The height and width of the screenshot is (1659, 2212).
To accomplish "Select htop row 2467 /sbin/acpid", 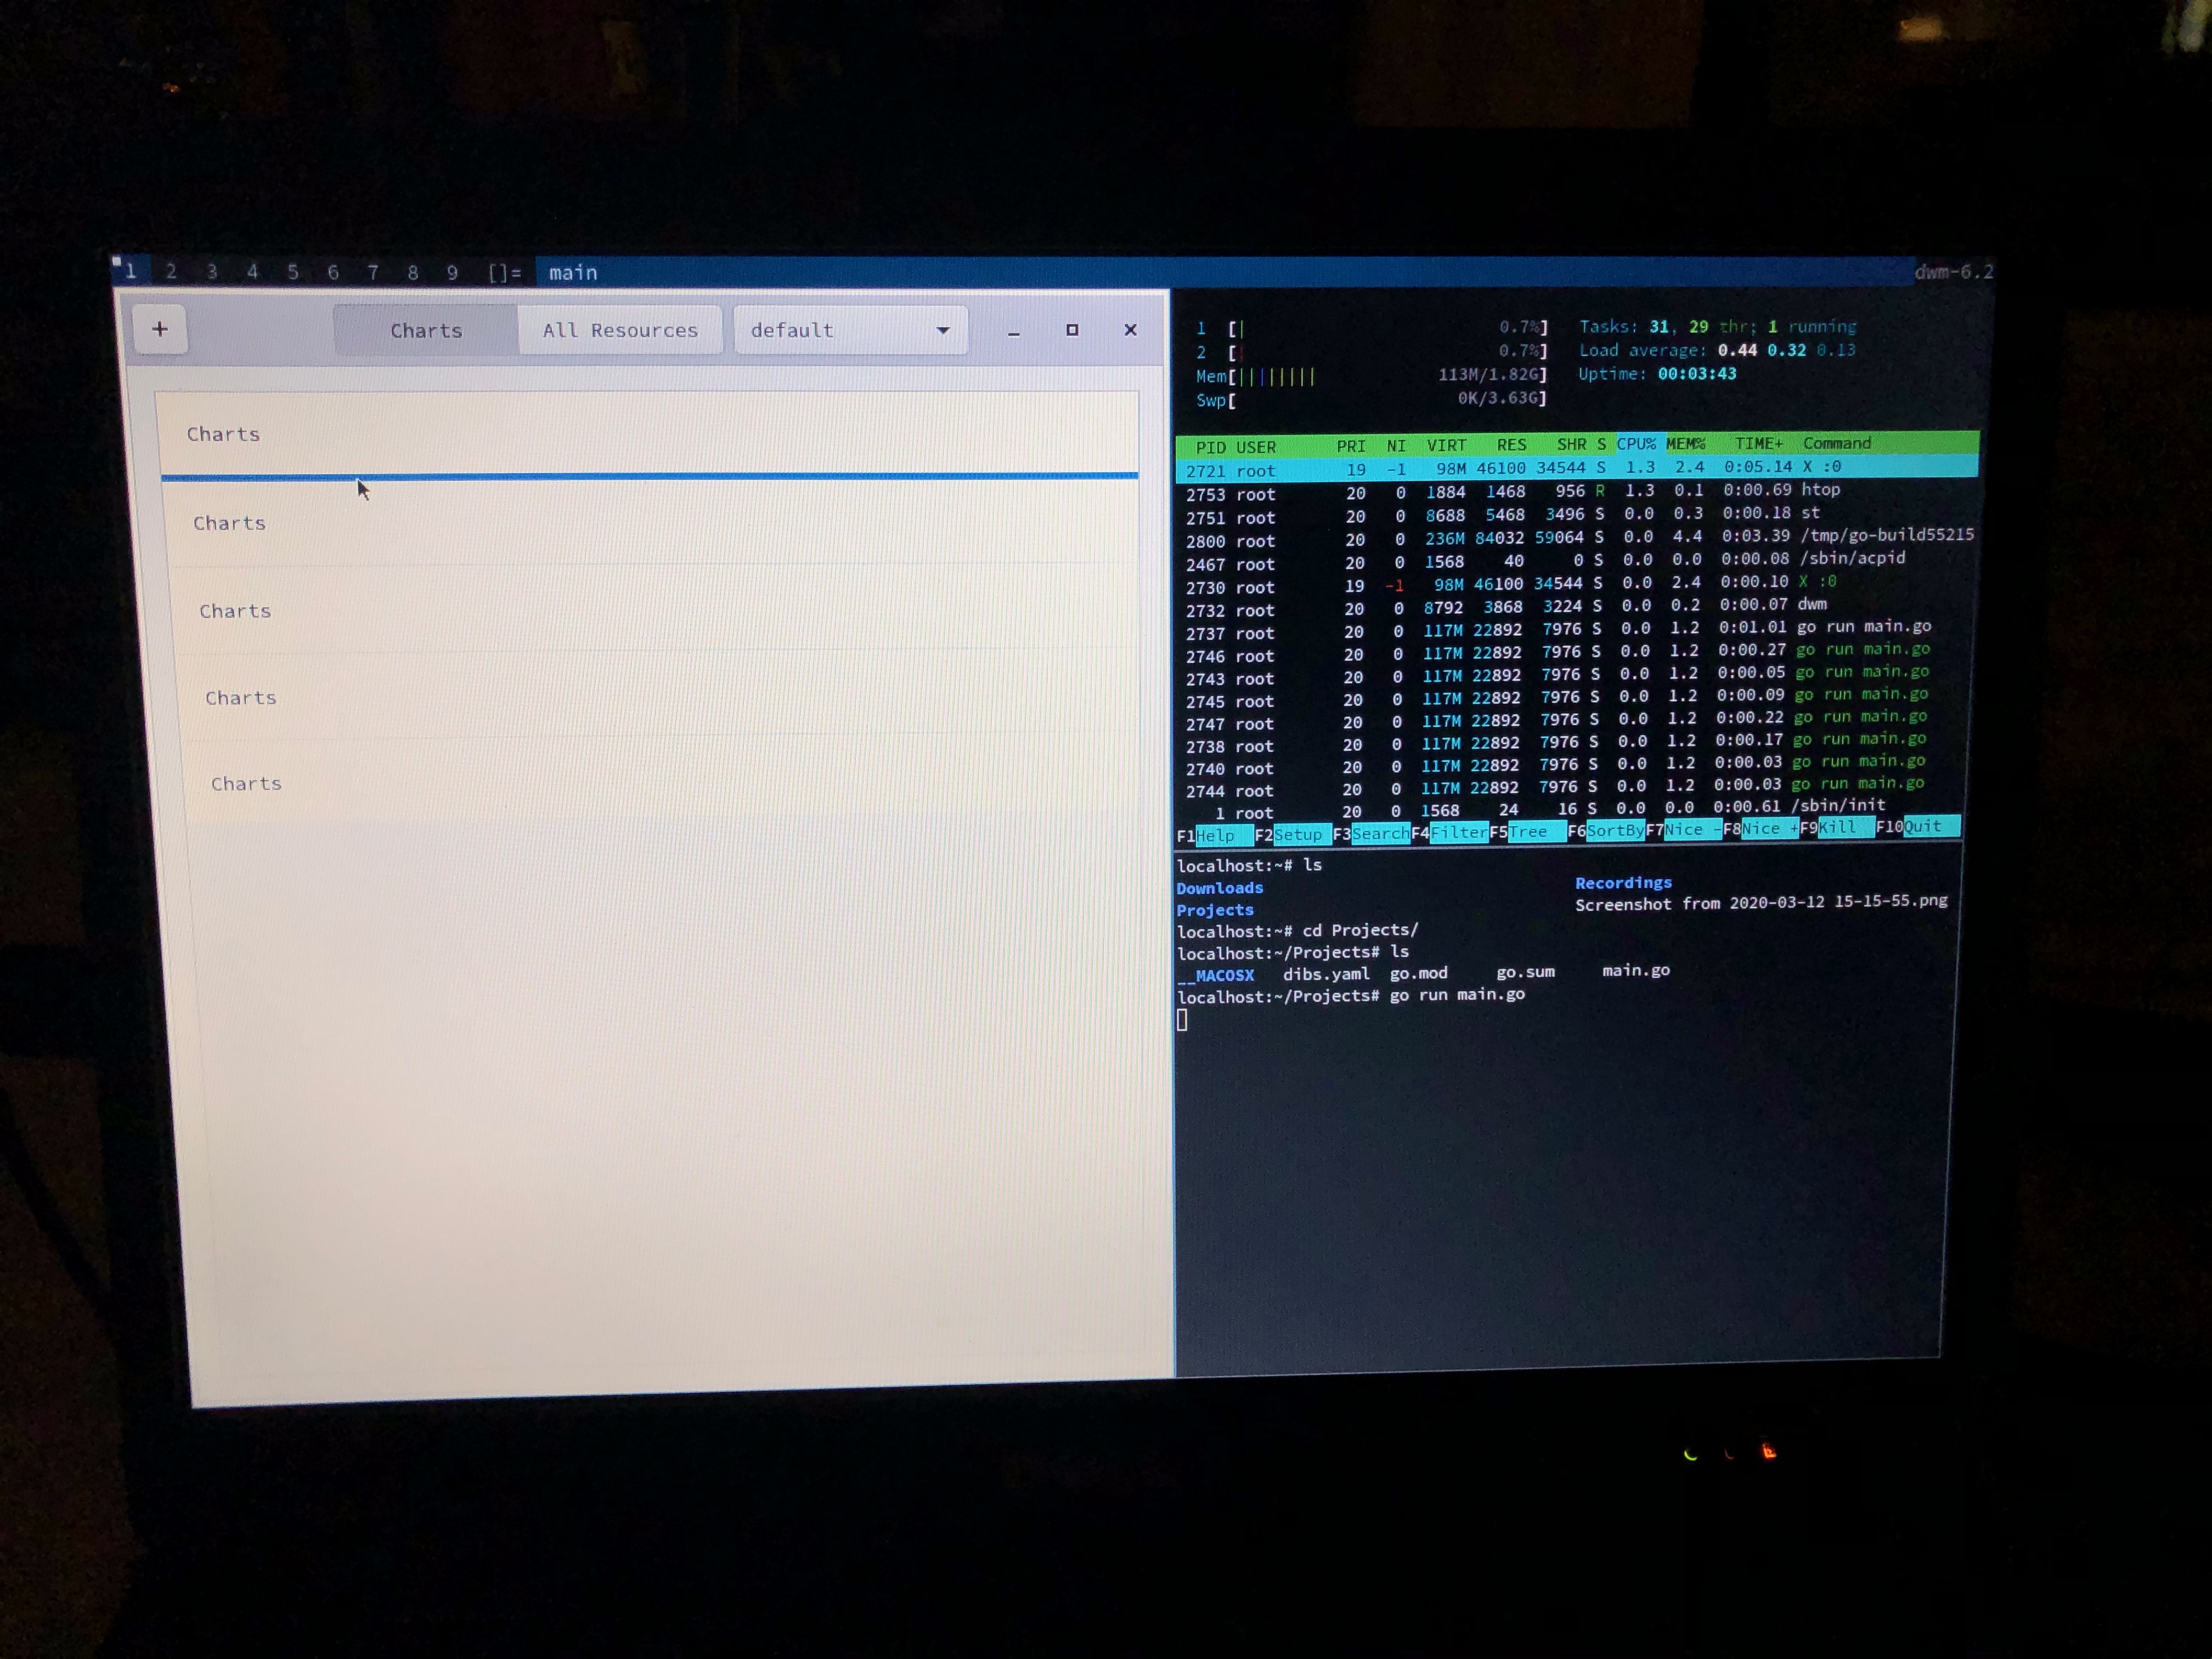I will click(1577, 561).
